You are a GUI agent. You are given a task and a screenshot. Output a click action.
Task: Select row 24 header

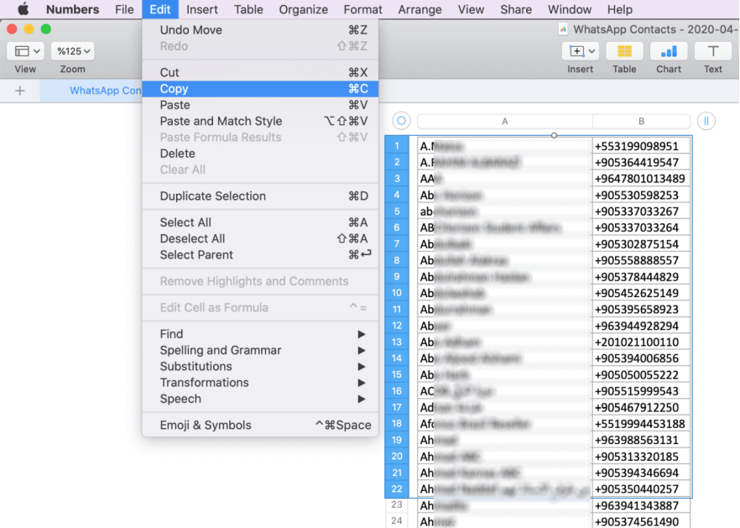click(397, 521)
